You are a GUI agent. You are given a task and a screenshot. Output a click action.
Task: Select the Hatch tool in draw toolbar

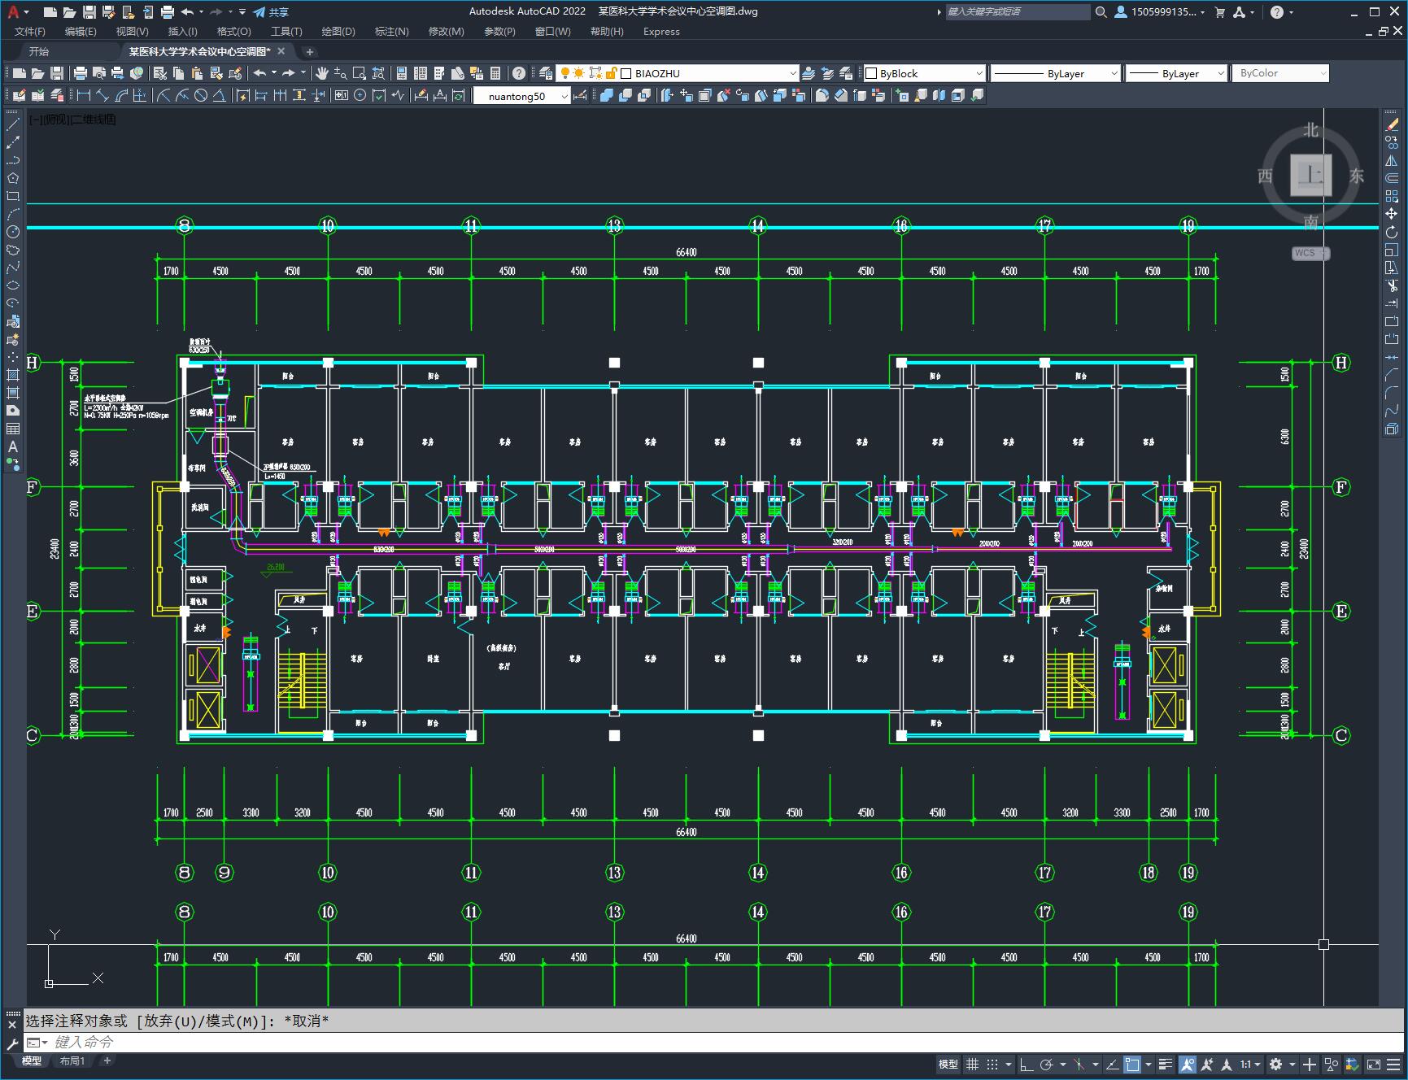coord(13,375)
